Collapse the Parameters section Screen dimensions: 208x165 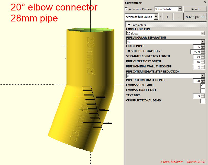point(129,25)
